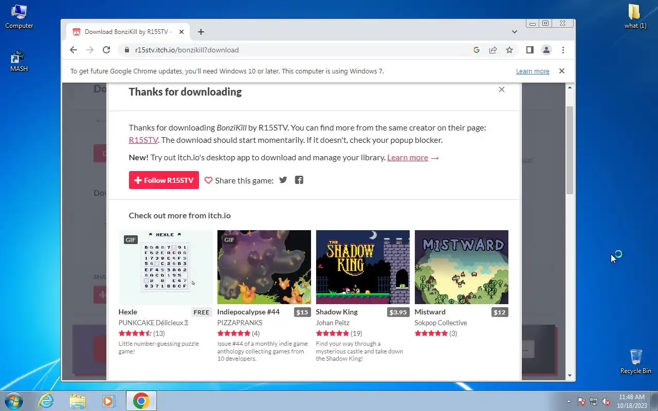Screen dimensions: 658x411
Task: Close the Thanks for downloading dialog
Action: (x=502, y=89)
